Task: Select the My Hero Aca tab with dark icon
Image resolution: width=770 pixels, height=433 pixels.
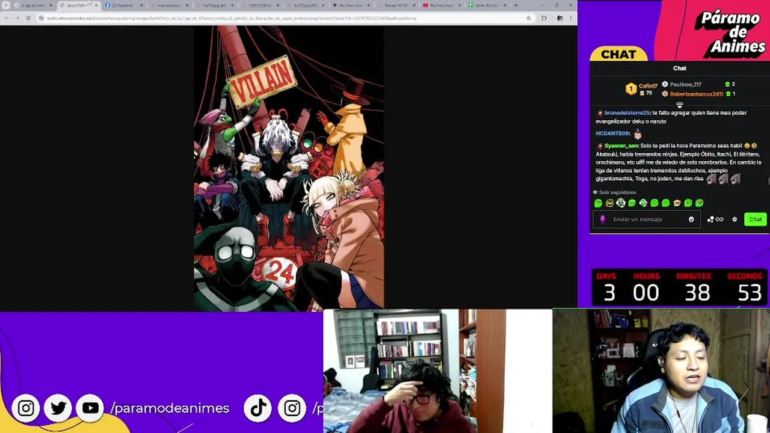Action: 351,5
